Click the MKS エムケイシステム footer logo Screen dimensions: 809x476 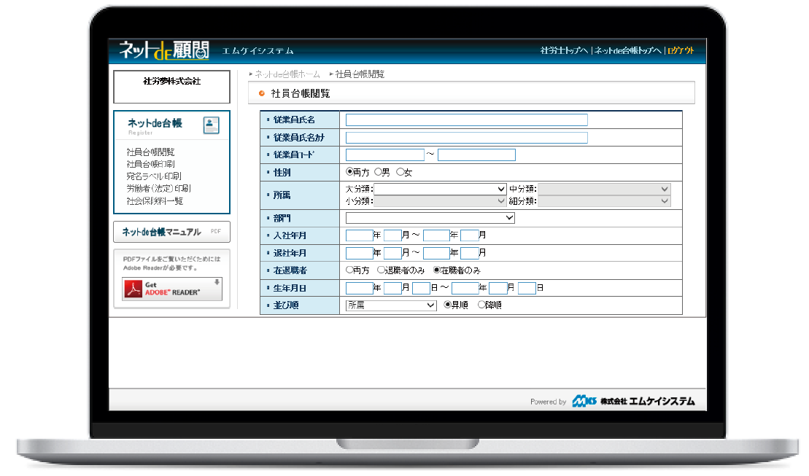(x=633, y=401)
